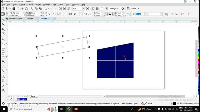Click Convert to Curves icon
The width and height of the screenshot is (200, 112).
click(x=182, y=14)
